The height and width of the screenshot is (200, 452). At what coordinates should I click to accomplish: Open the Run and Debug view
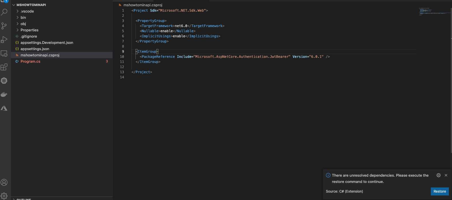point(4,40)
